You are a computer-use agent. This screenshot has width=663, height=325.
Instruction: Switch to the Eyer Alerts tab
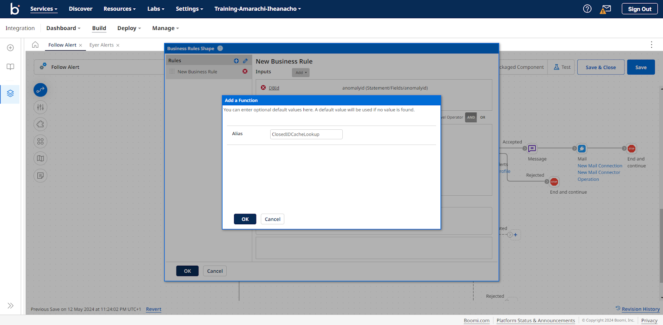(x=102, y=45)
